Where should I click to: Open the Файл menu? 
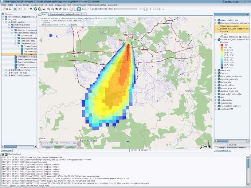[3, 5]
